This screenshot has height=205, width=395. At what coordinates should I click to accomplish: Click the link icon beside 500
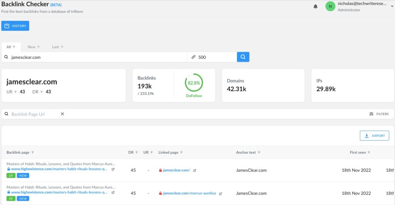coord(193,57)
